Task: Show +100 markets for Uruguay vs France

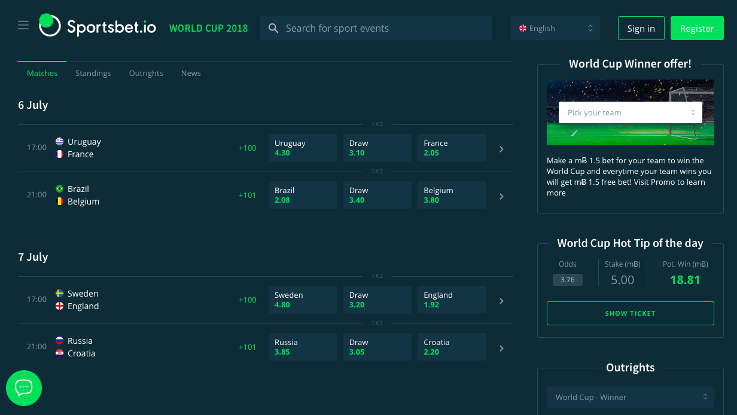Action: pyautogui.click(x=248, y=148)
